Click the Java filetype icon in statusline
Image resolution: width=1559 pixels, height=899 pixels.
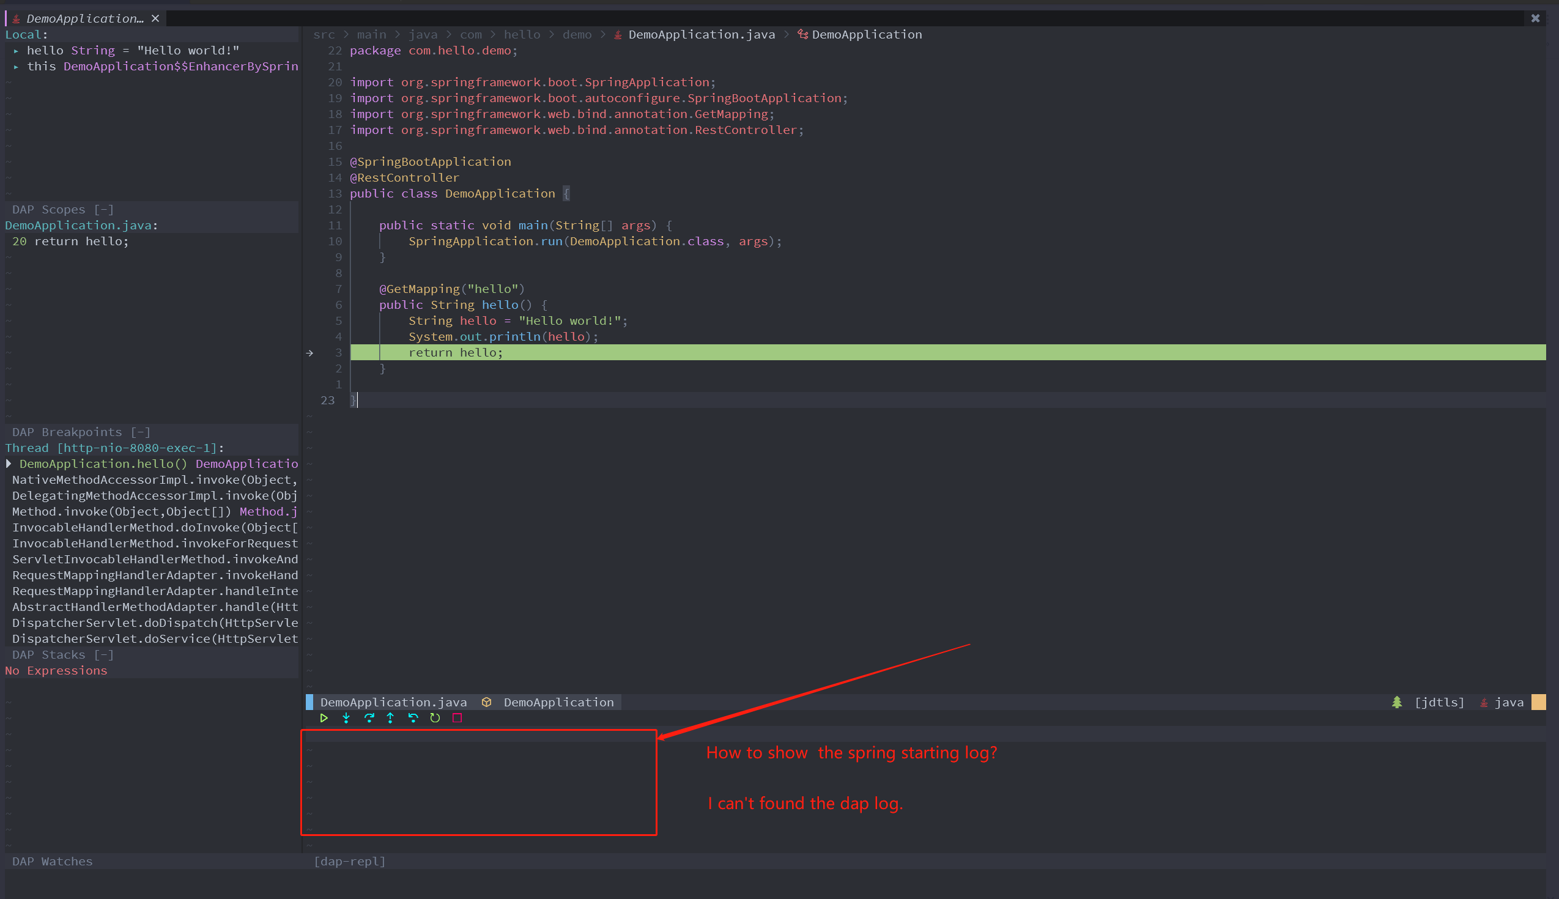[x=1484, y=703]
